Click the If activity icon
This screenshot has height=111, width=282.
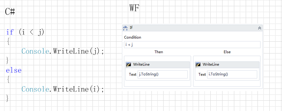pyautogui.click(x=125, y=28)
